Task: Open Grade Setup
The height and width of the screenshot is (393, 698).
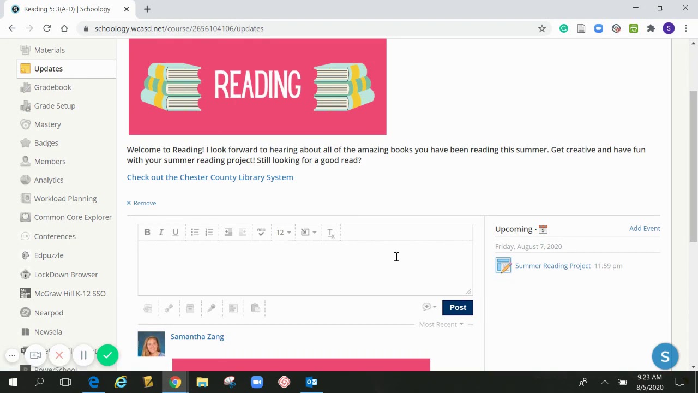Action: click(55, 106)
